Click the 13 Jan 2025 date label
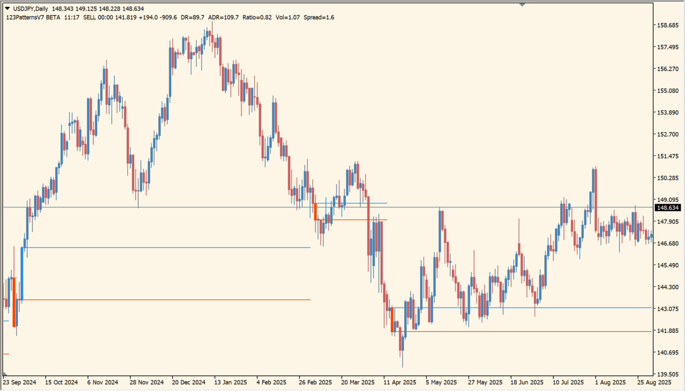The width and height of the screenshot is (685, 391). pyautogui.click(x=231, y=382)
